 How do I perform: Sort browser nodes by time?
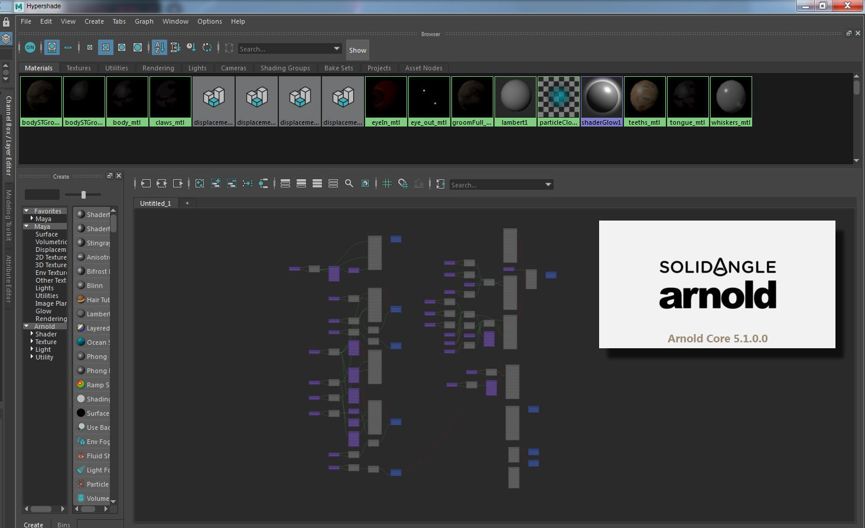(191, 47)
